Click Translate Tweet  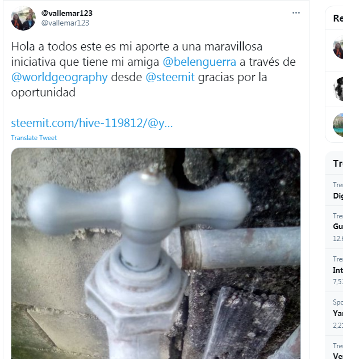[x=34, y=138]
